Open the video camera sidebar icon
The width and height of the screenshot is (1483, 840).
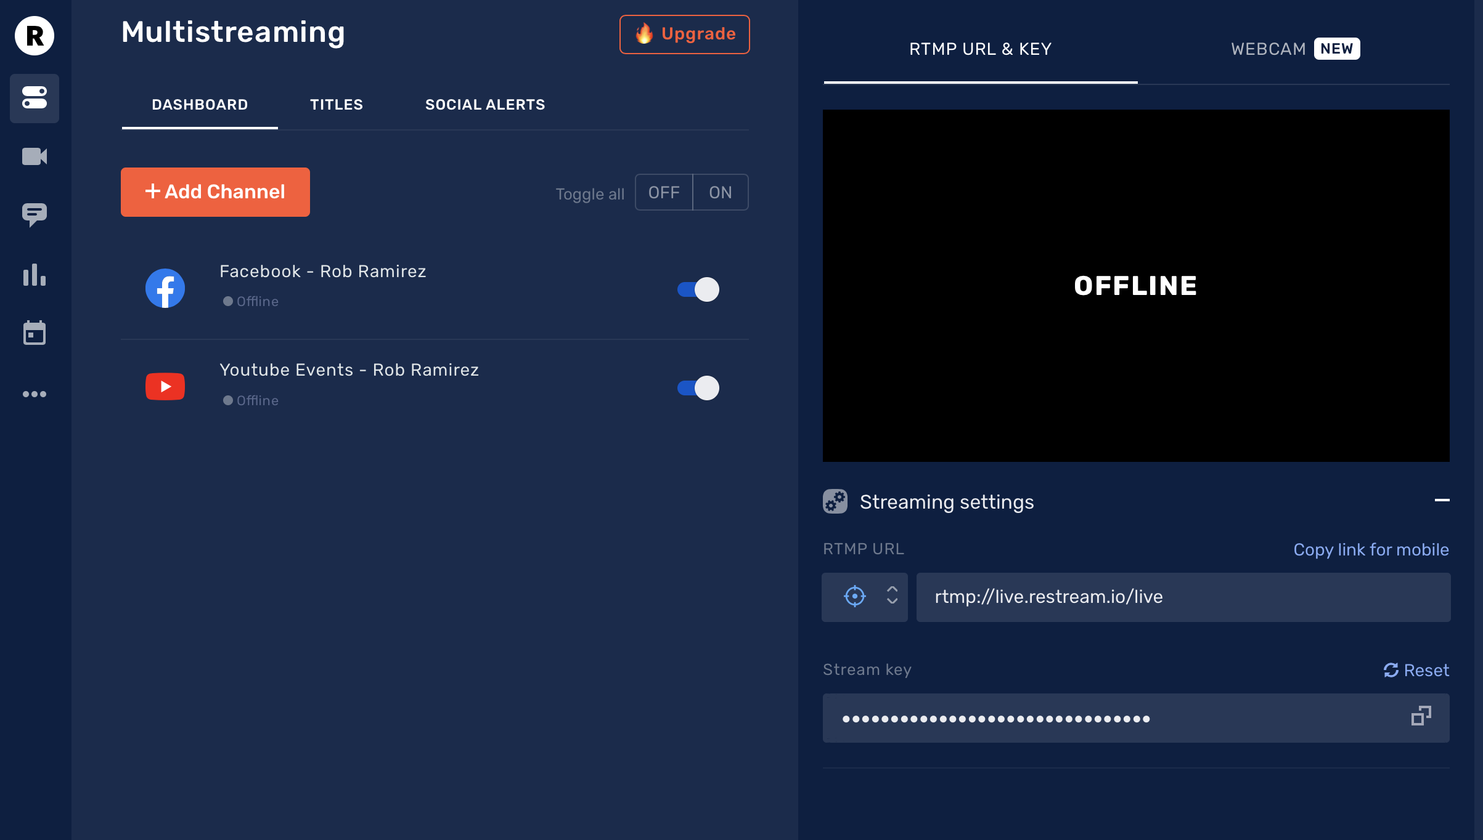tap(35, 156)
